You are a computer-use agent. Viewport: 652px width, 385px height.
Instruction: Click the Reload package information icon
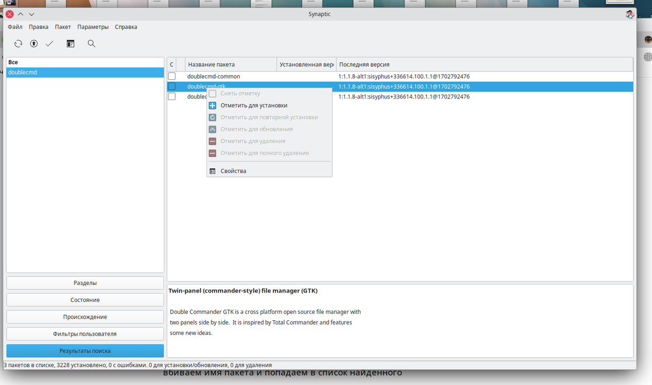[x=18, y=44]
